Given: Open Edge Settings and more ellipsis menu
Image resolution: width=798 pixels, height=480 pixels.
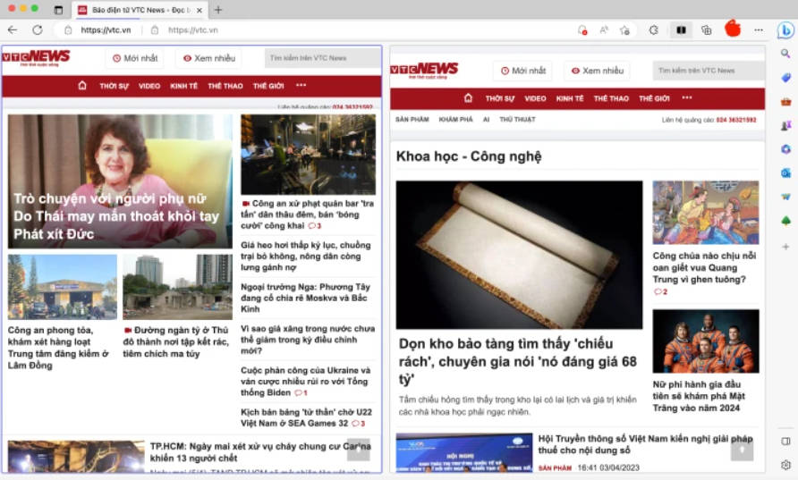Looking at the screenshot, I should (759, 29).
